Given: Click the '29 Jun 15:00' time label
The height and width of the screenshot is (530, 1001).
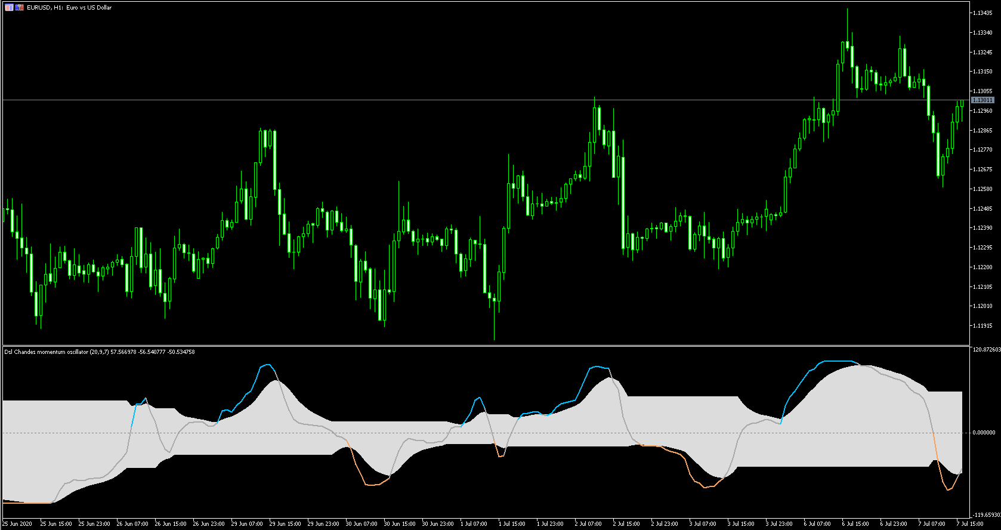Looking at the screenshot, I should pyautogui.click(x=285, y=524).
